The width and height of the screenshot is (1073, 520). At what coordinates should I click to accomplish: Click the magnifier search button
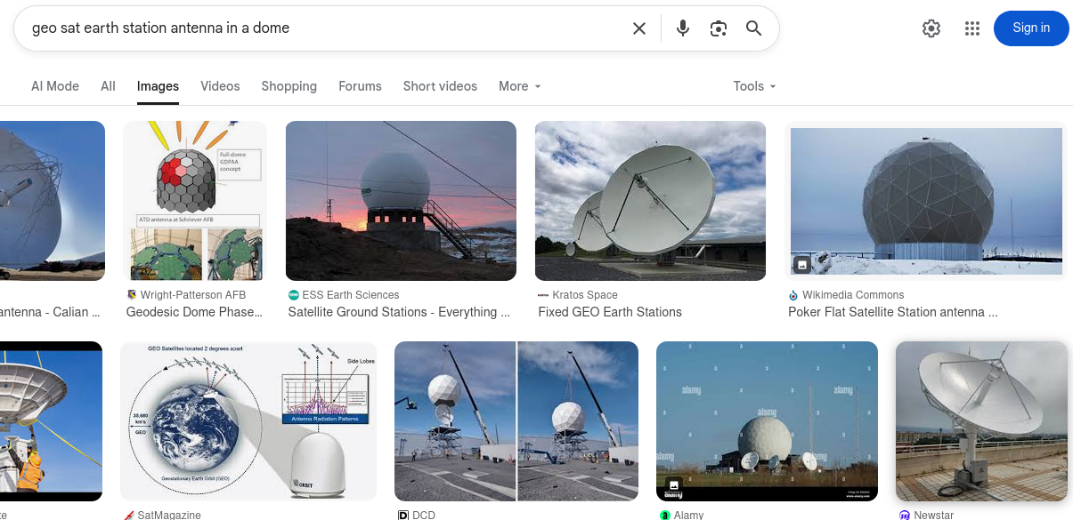point(753,28)
